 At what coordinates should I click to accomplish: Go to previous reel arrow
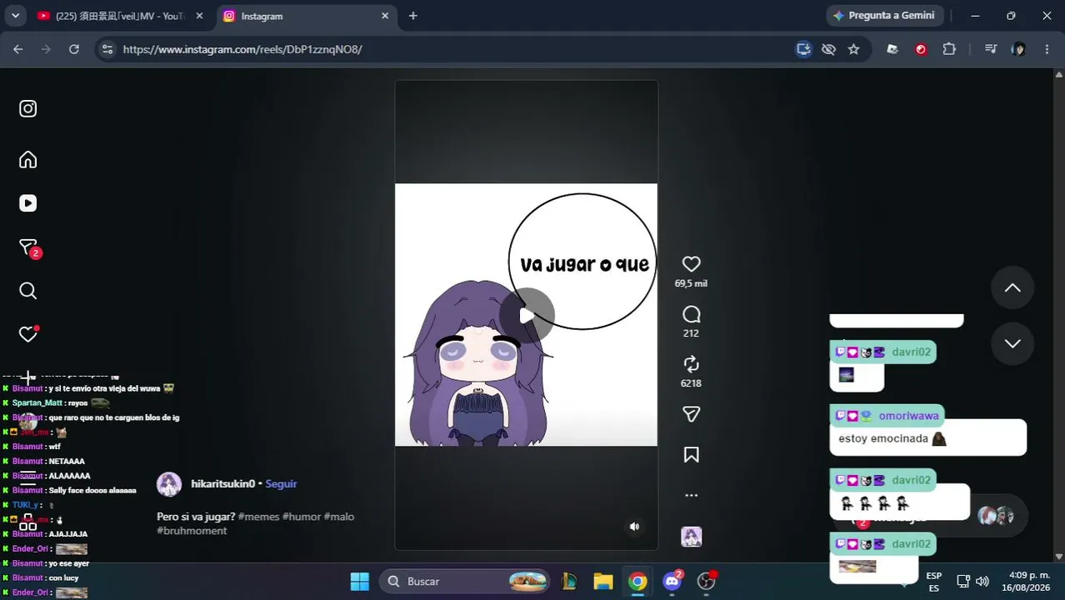pos(1012,287)
